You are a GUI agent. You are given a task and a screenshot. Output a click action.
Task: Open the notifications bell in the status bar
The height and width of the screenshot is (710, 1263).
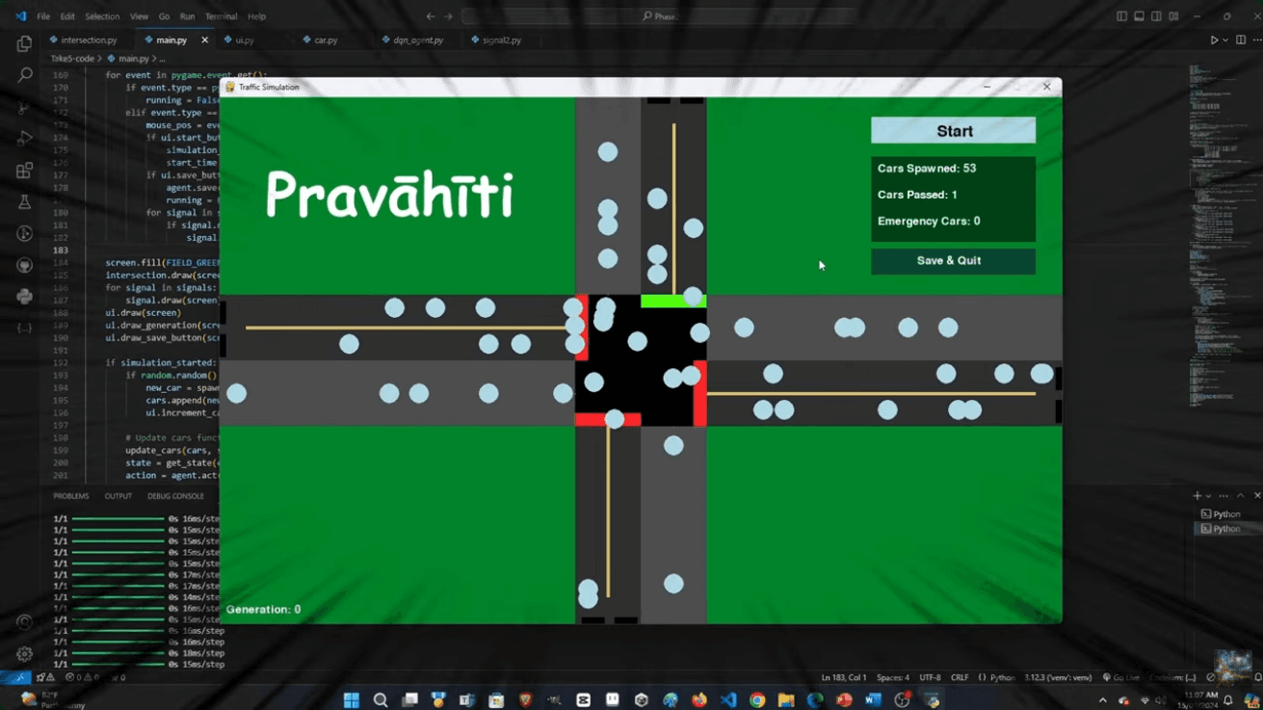pyautogui.click(x=1256, y=677)
